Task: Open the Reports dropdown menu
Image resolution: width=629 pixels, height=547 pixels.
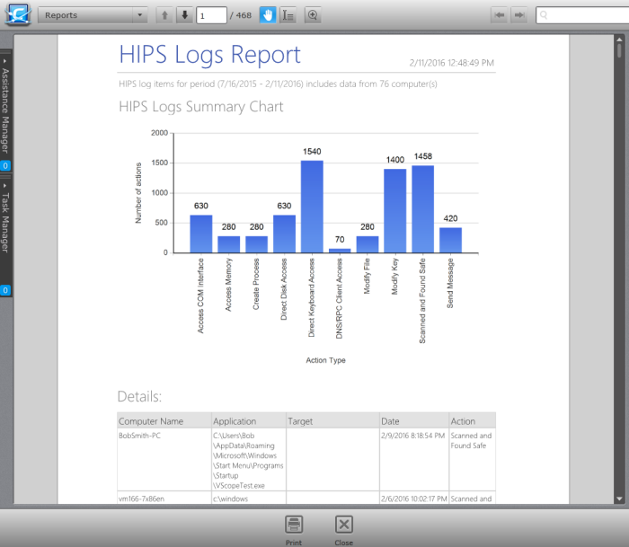Action: tap(93, 15)
